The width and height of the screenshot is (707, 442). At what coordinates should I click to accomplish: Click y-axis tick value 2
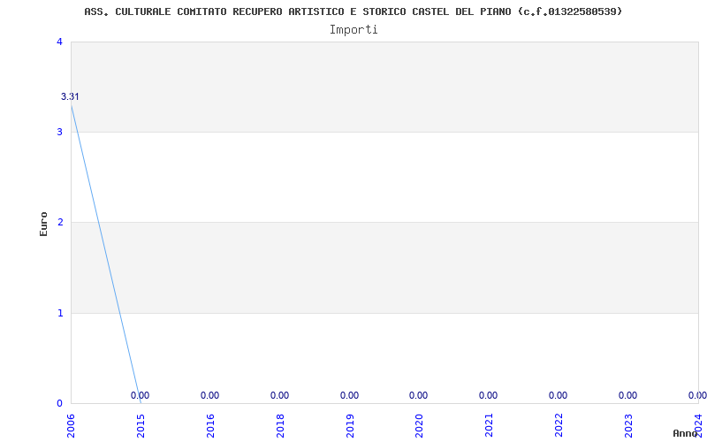pos(59,223)
